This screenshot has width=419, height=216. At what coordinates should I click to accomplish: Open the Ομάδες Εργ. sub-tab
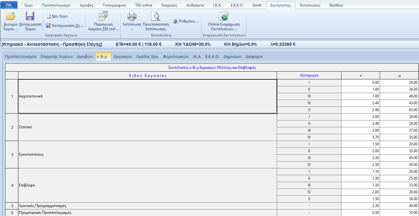pyautogui.click(x=148, y=57)
